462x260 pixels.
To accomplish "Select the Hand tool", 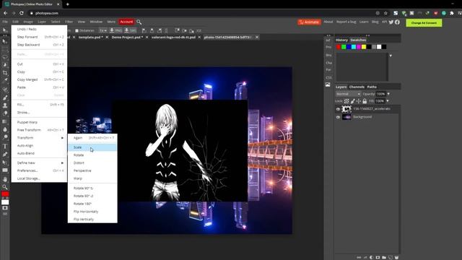I will [x=5, y=179].
